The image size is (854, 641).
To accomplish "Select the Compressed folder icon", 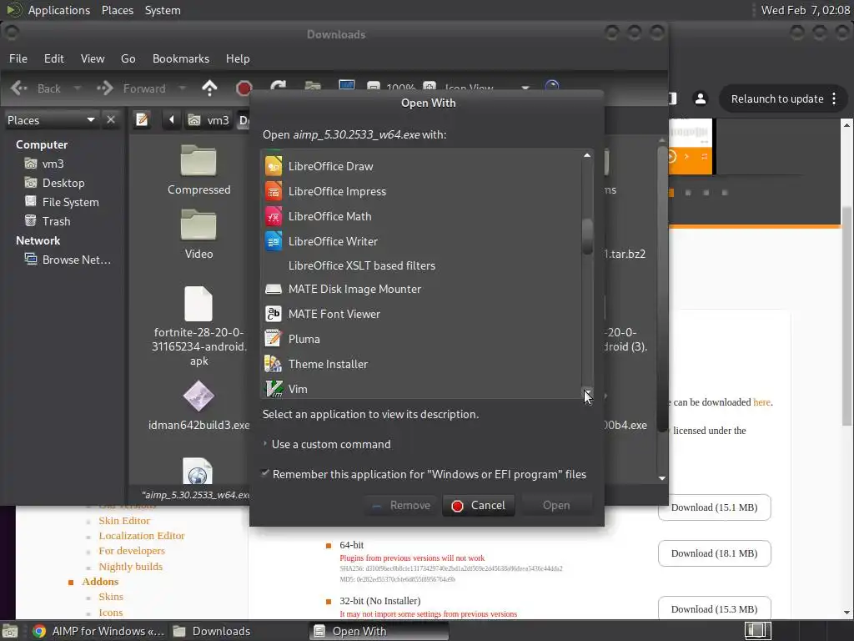I will (198, 161).
